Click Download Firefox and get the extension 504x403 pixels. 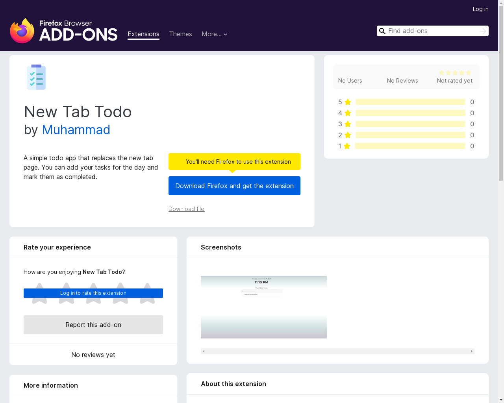[x=234, y=186]
